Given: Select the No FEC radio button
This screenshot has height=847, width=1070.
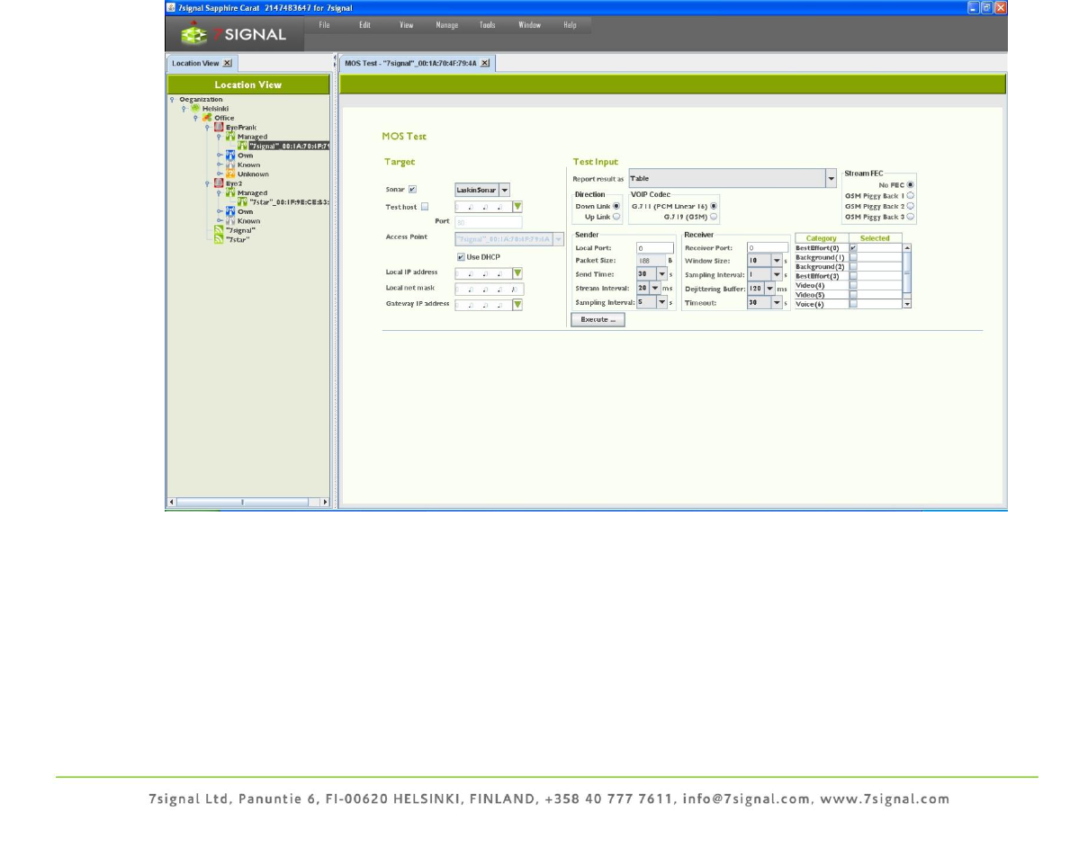Looking at the screenshot, I should pos(911,185).
